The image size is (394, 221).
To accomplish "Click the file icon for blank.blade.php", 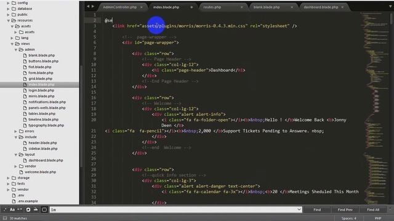I will point(25,55).
